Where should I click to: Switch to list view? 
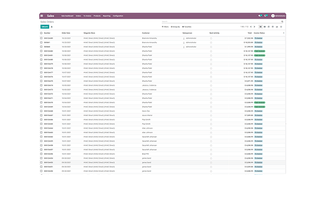(260, 27)
